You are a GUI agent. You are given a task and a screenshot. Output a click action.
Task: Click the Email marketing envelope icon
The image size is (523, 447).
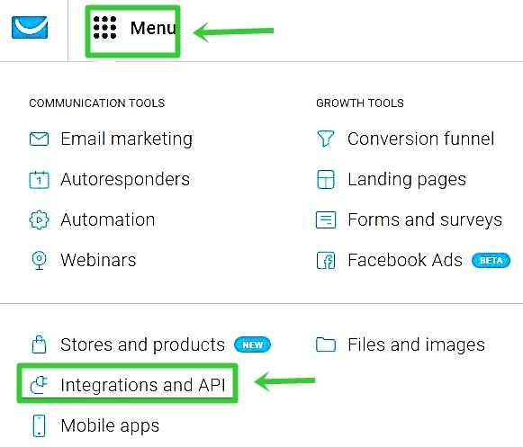(39, 139)
